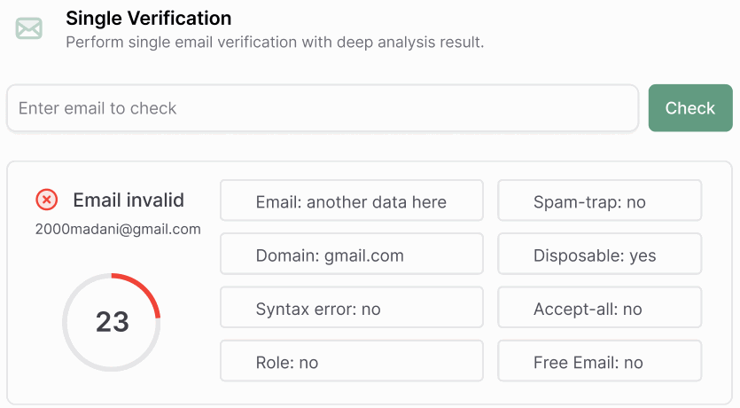Click the red X invalid status icon
Image resolution: width=740 pixels, height=408 pixels.
pyautogui.click(x=47, y=200)
